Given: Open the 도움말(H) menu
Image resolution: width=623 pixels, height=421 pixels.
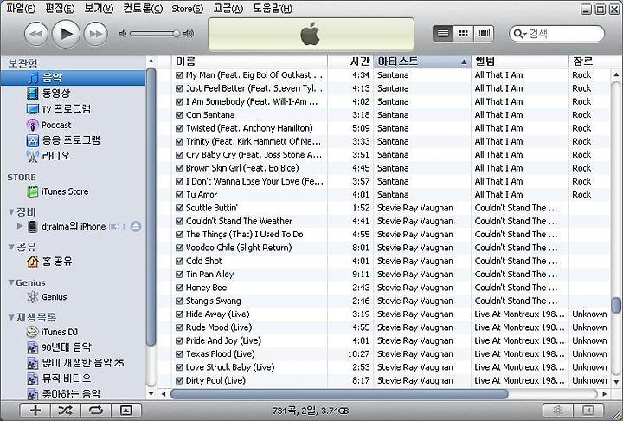Looking at the screenshot, I should (273, 9).
